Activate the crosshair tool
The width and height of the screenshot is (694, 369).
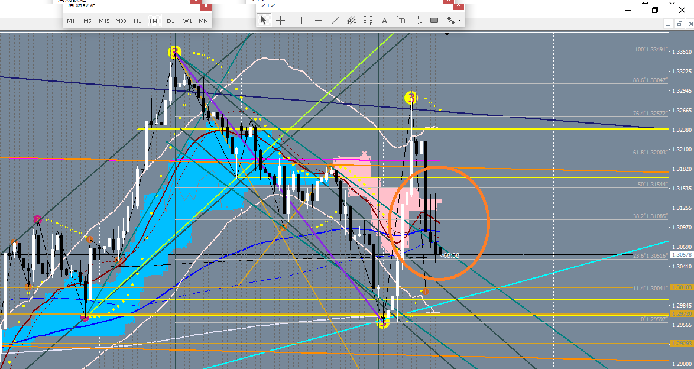click(280, 20)
